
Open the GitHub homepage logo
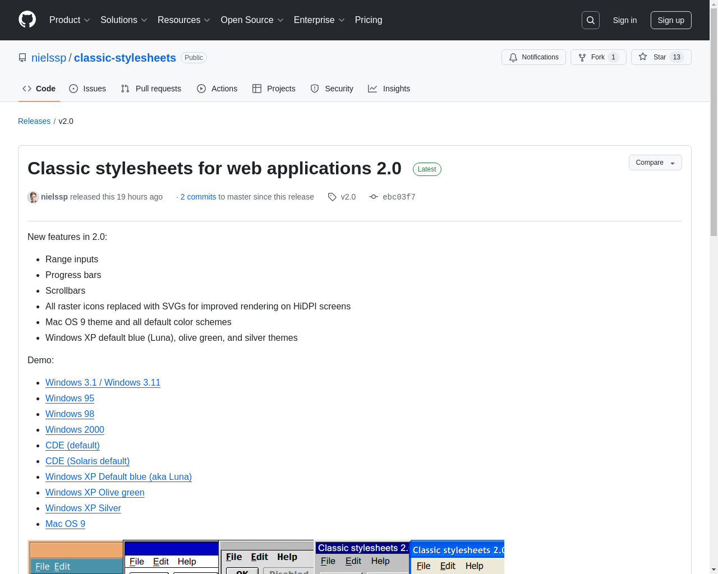click(27, 20)
